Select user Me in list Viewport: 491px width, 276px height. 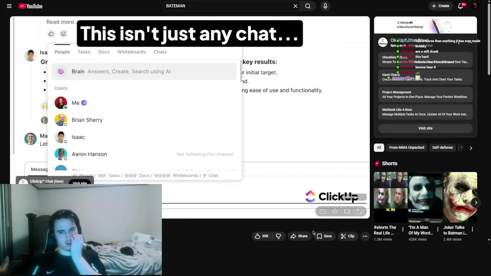tap(144, 103)
